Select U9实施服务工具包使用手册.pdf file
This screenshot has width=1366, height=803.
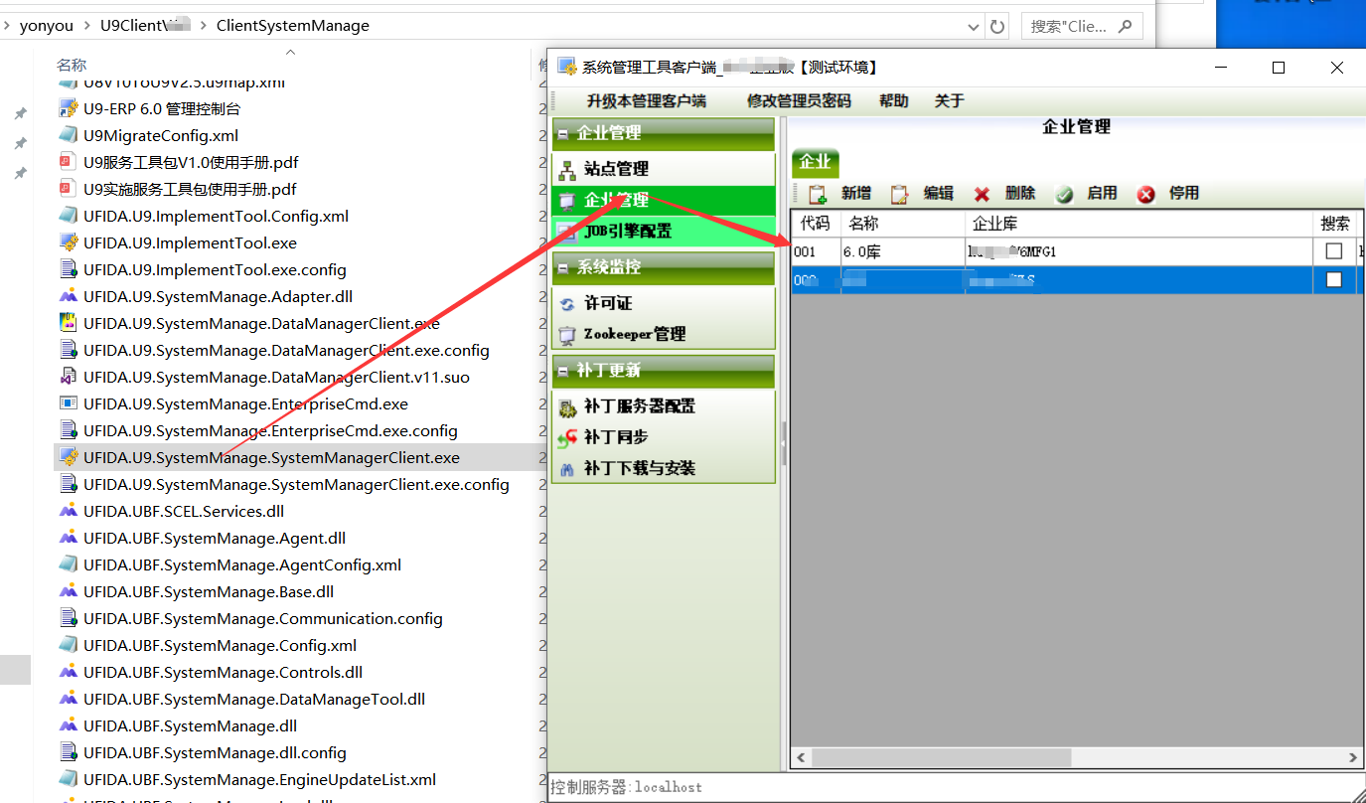pos(190,189)
